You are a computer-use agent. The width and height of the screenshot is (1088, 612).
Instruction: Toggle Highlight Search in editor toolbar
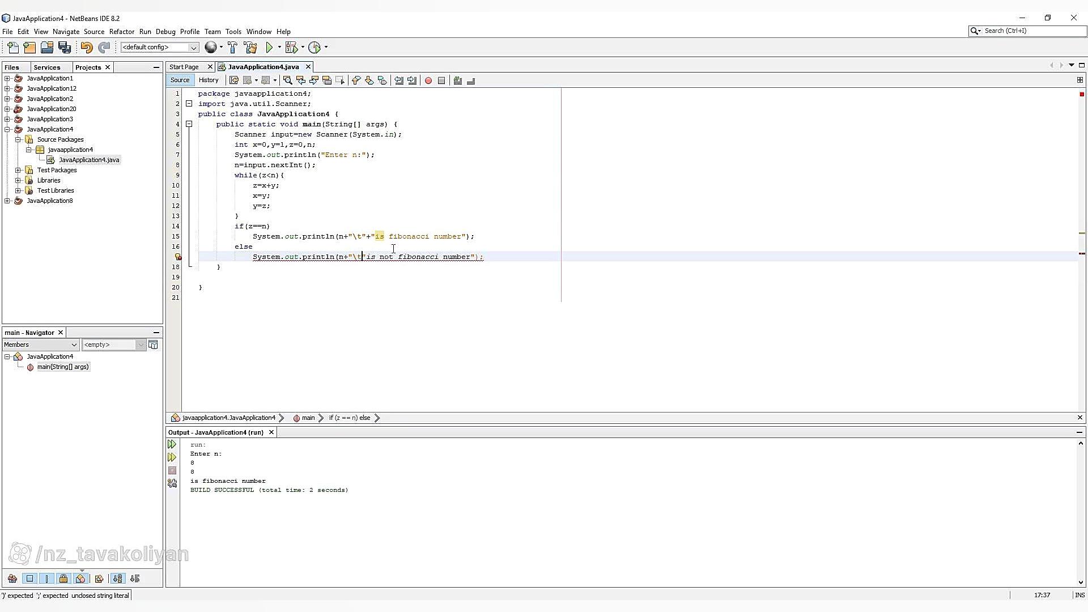point(327,80)
